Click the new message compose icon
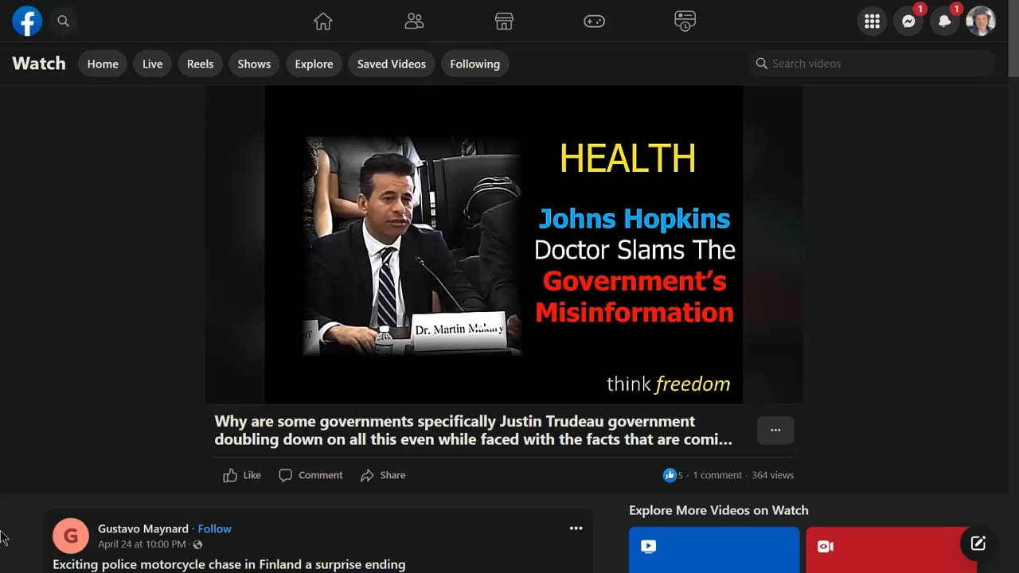The image size is (1019, 573). 978,544
